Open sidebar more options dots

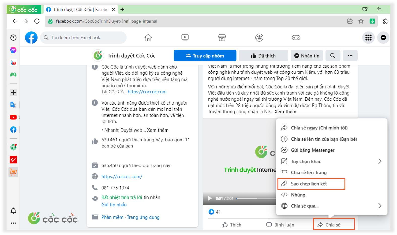tap(13, 223)
